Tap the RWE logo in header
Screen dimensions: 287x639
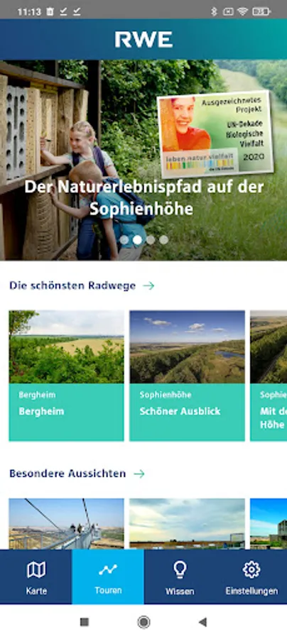coord(143,40)
